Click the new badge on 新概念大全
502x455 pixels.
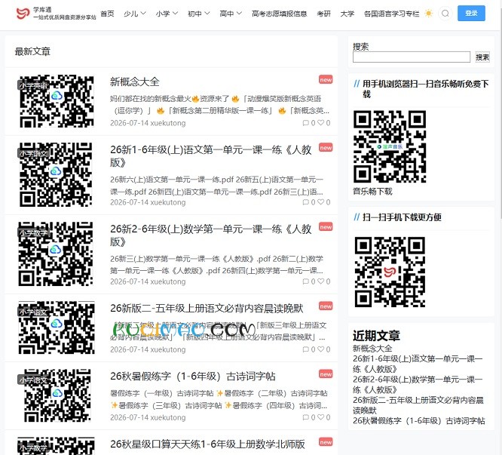coord(326,80)
